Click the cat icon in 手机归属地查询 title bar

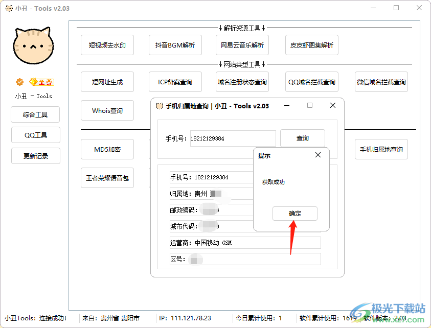pyautogui.click(x=160, y=106)
